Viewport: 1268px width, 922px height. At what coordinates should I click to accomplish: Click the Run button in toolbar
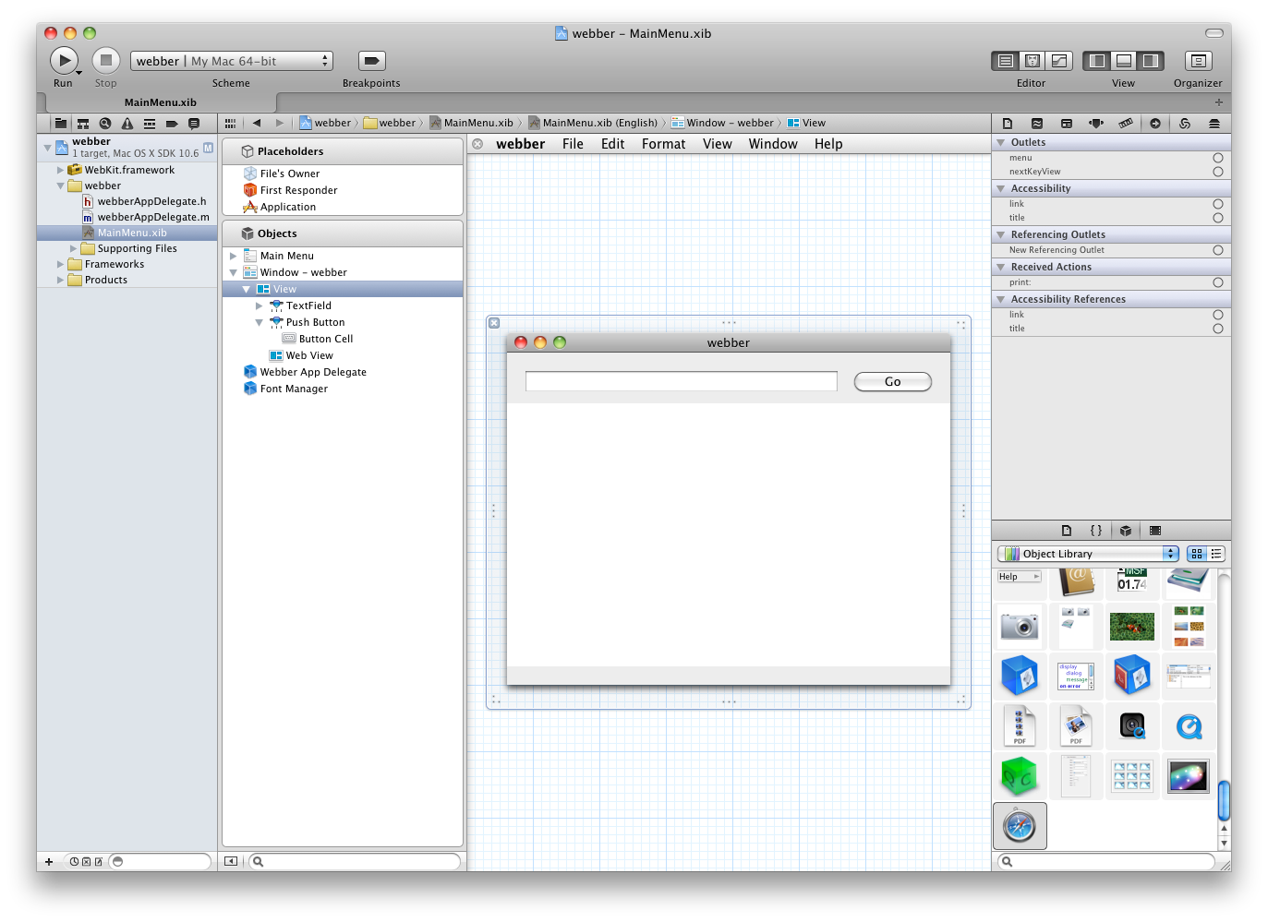pyautogui.click(x=64, y=61)
